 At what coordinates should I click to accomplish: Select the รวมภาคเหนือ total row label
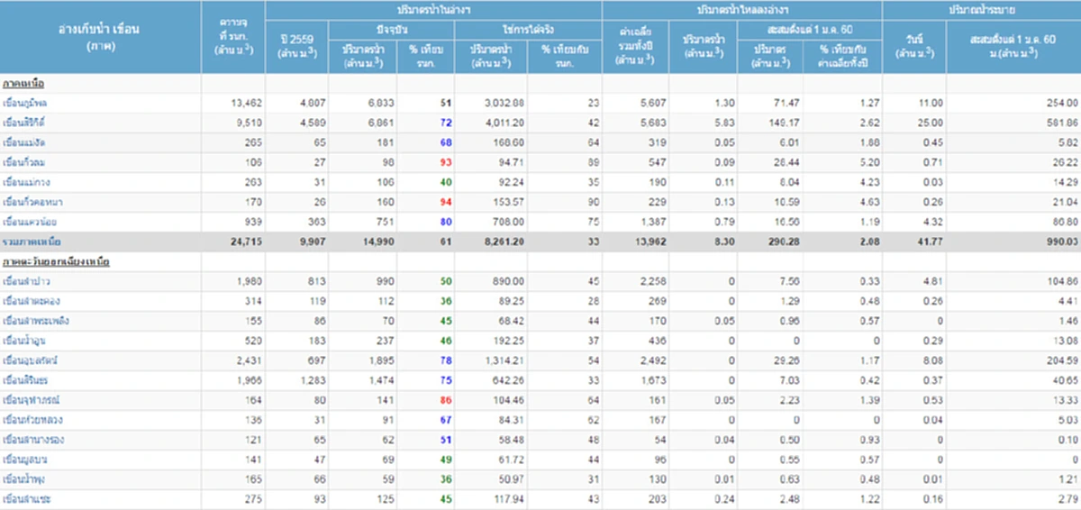30,241
